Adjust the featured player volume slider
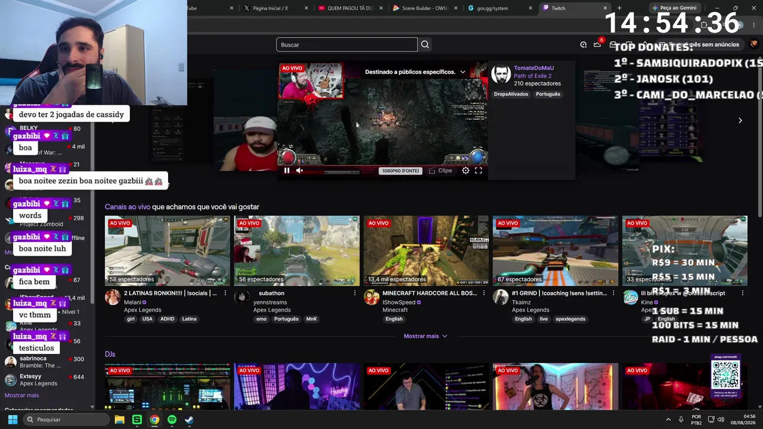Screen dimensions: 763x429 click(334, 171)
